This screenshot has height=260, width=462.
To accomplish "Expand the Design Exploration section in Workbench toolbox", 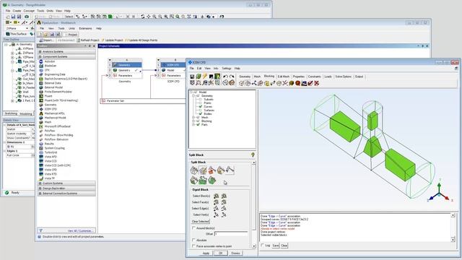I will pyautogui.click(x=40, y=188).
